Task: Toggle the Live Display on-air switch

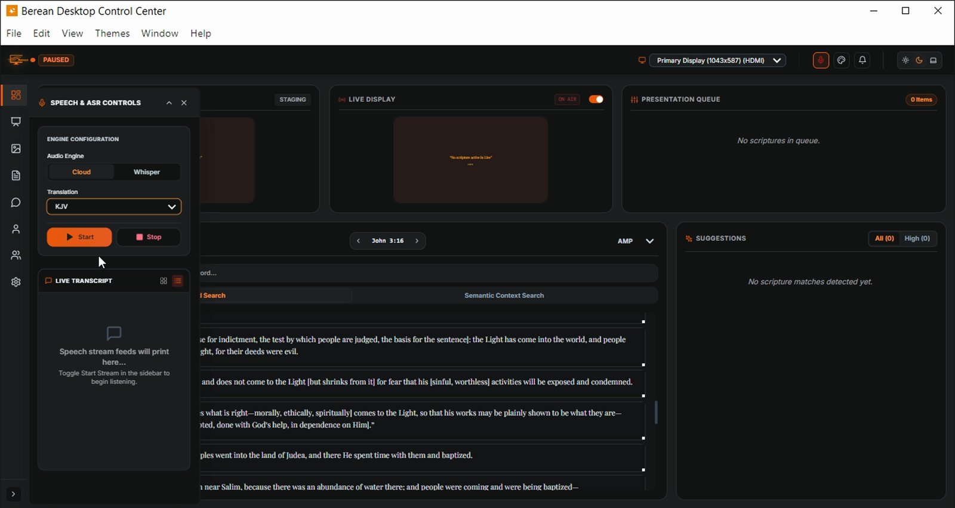Action: tap(596, 99)
